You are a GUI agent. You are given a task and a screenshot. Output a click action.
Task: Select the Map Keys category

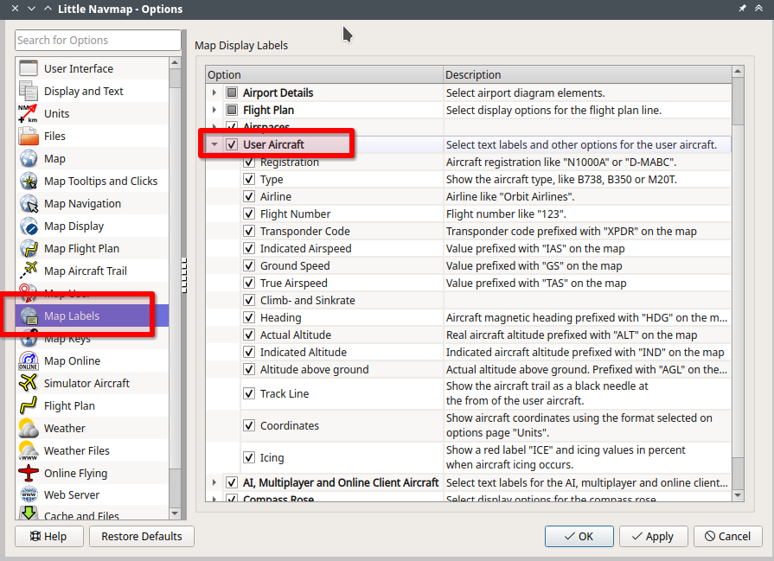67,339
